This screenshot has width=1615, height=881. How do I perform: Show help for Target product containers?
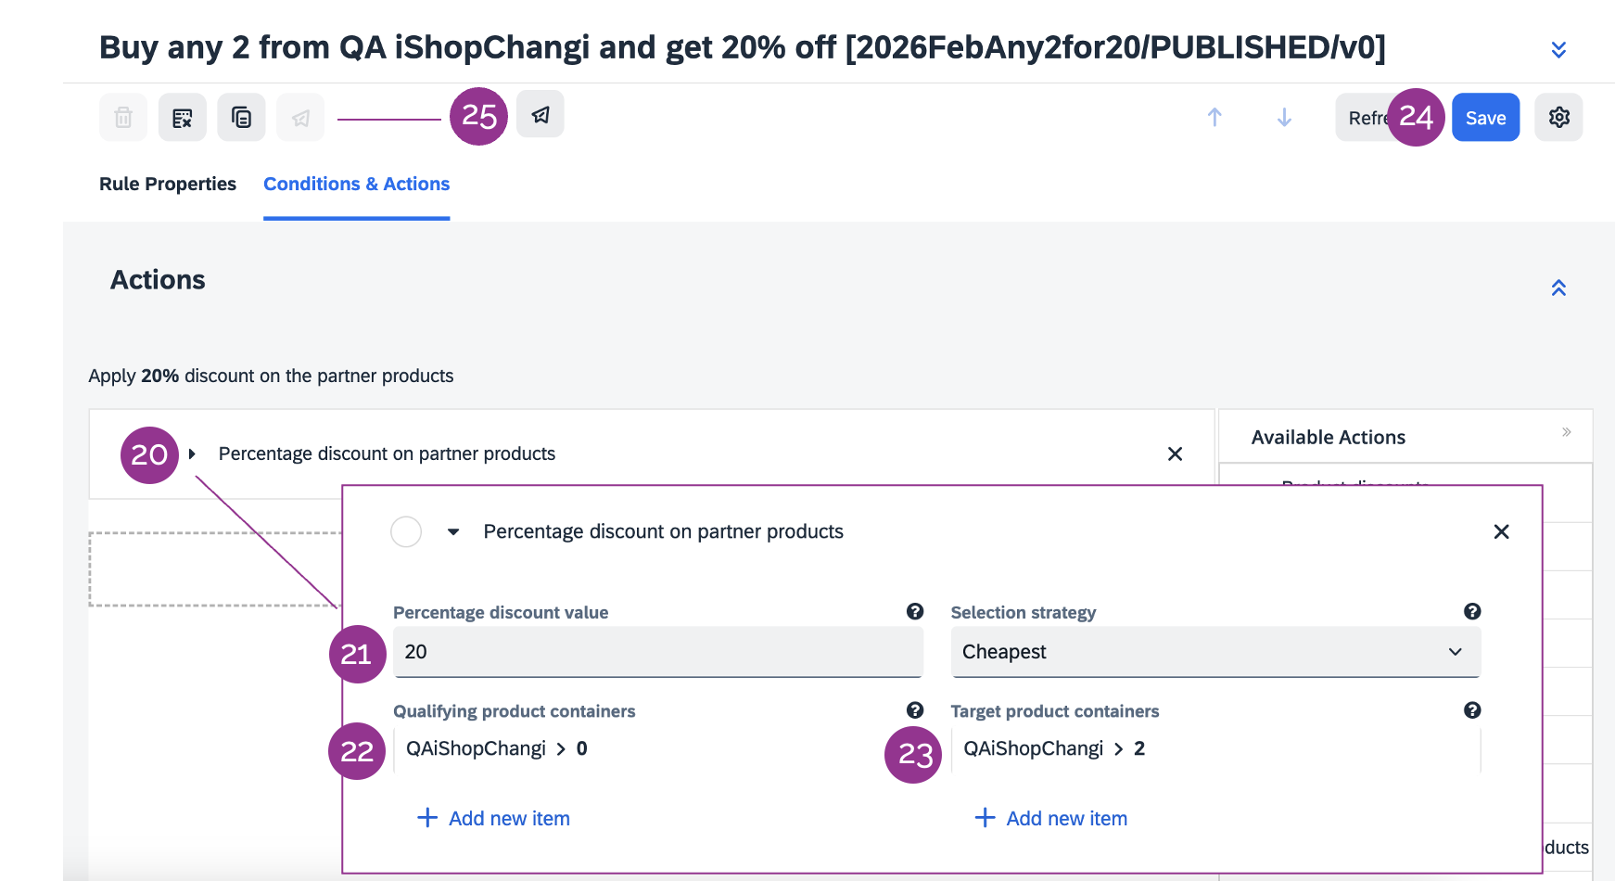tap(1472, 710)
